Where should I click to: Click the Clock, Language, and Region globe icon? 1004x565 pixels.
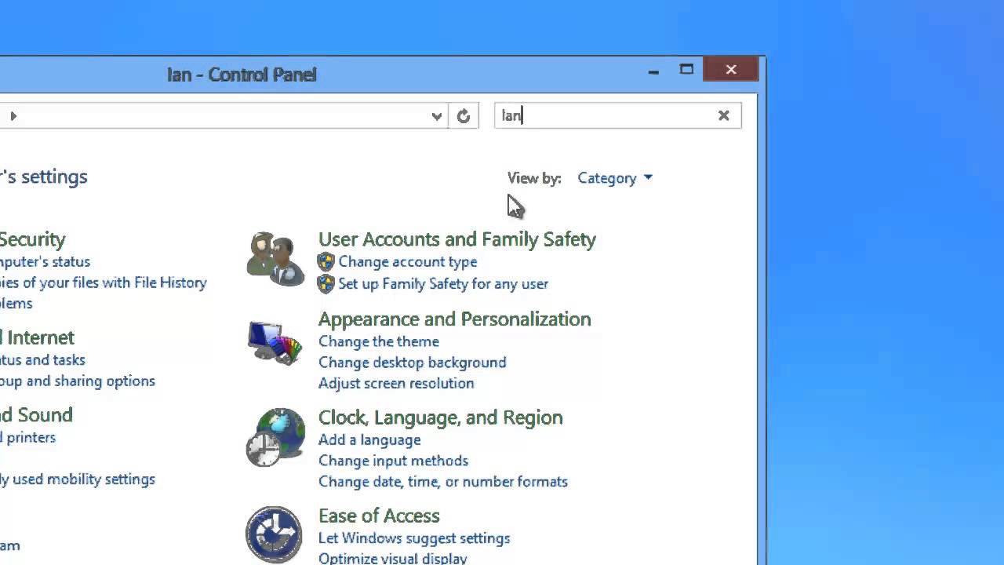click(x=275, y=437)
